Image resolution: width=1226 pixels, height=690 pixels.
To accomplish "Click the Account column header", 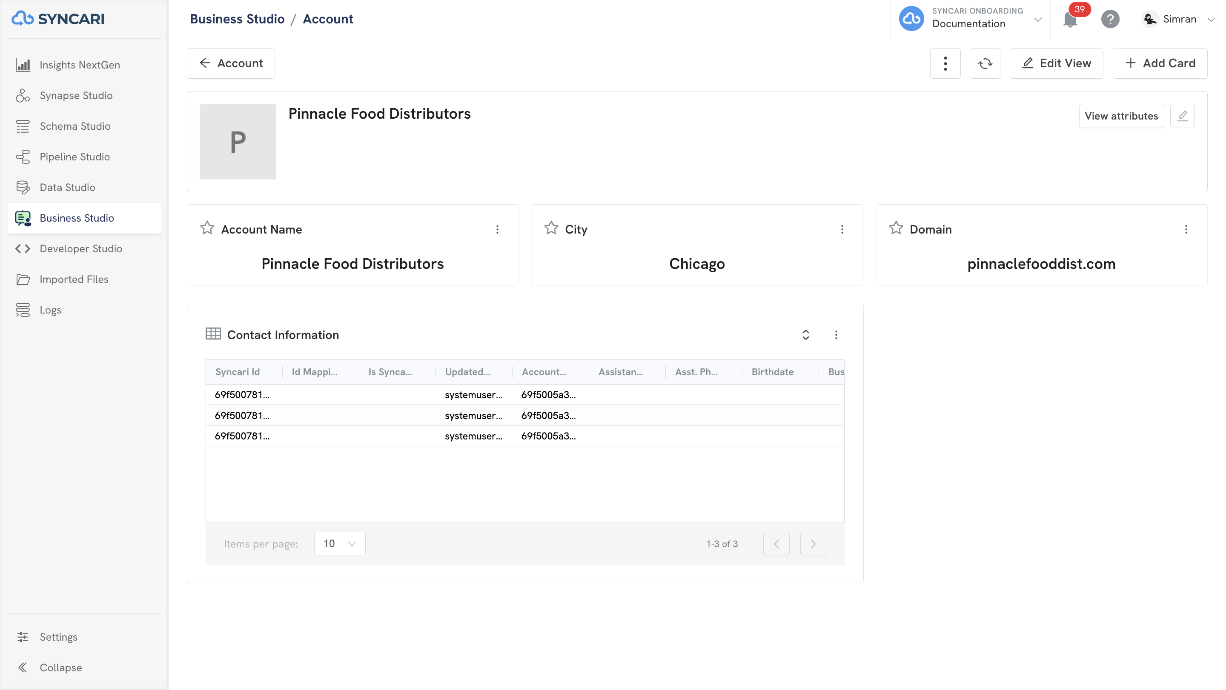I will pyautogui.click(x=551, y=372).
